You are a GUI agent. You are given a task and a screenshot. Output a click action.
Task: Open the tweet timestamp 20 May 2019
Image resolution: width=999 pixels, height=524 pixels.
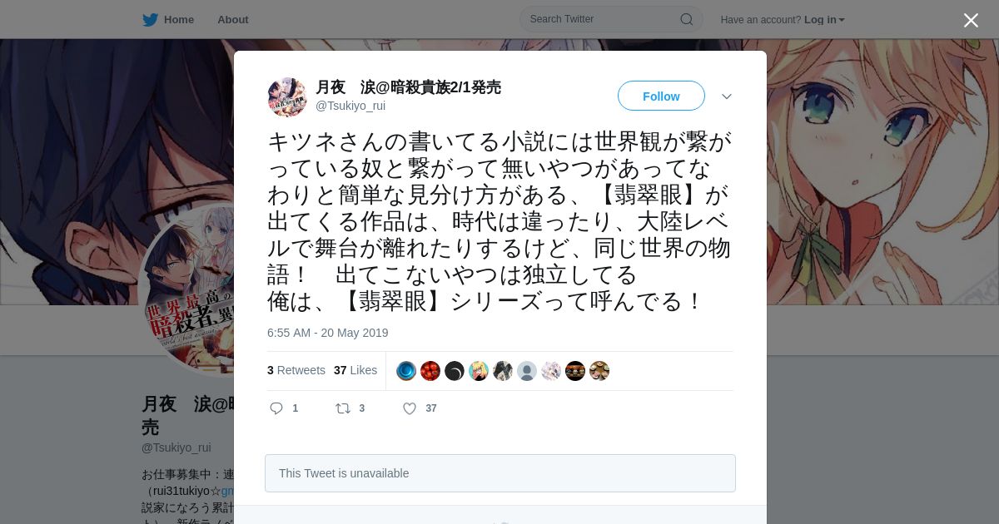tap(328, 333)
